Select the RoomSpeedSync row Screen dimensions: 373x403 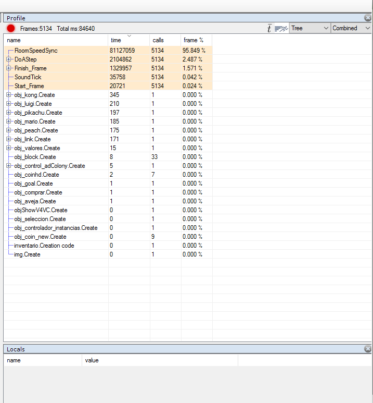[x=108, y=51]
